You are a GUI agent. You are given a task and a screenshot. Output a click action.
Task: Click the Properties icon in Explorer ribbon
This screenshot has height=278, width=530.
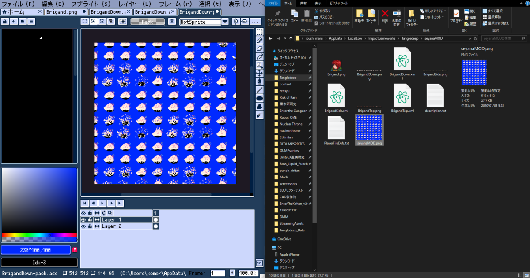456,14
